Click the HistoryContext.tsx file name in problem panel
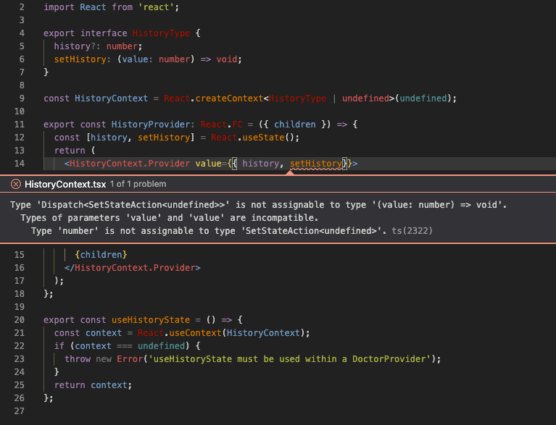 (65, 184)
